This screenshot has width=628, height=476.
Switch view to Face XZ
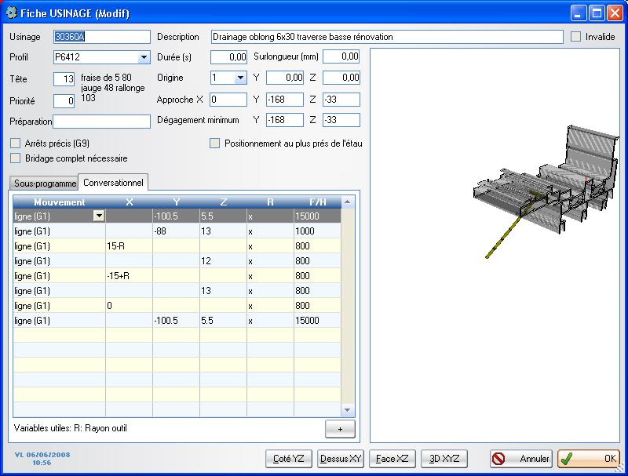(x=392, y=459)
